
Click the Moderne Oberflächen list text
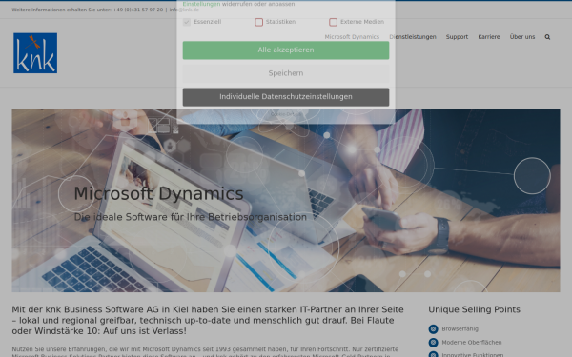471,343
